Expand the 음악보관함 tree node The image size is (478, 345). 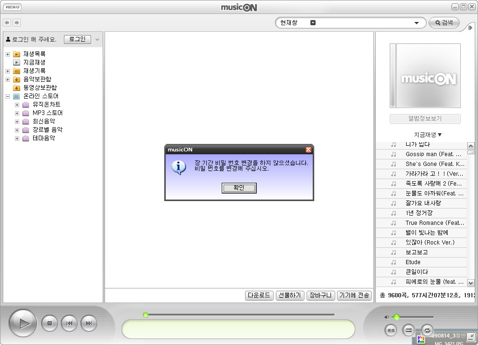click(x=7, y=79)
